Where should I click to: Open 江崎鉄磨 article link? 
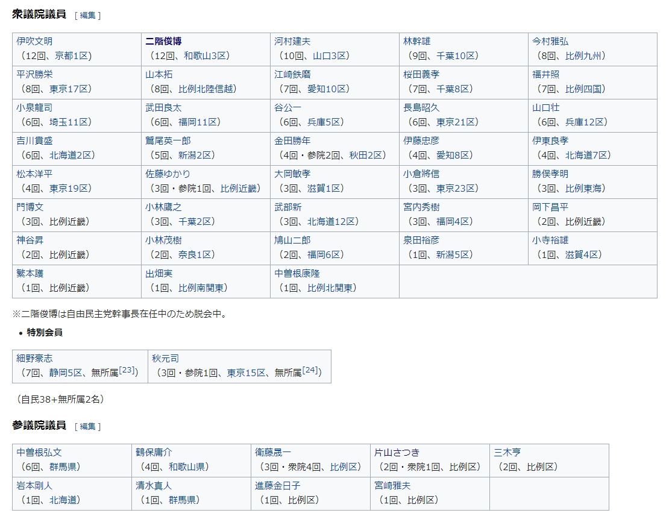(x=292, y=74)
